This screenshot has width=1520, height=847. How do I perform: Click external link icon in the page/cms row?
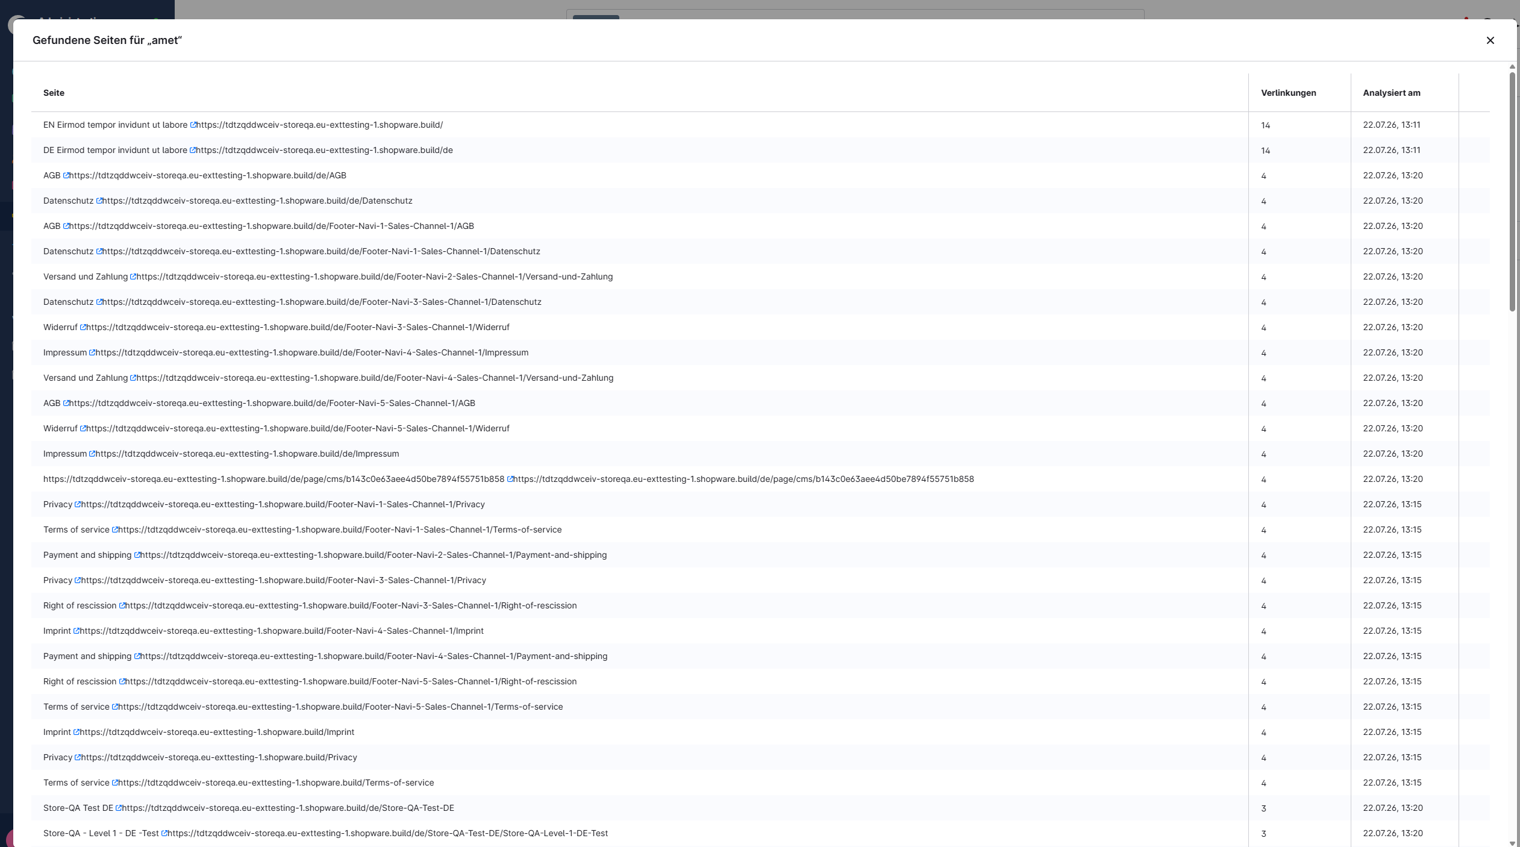(x=510, y=479)
